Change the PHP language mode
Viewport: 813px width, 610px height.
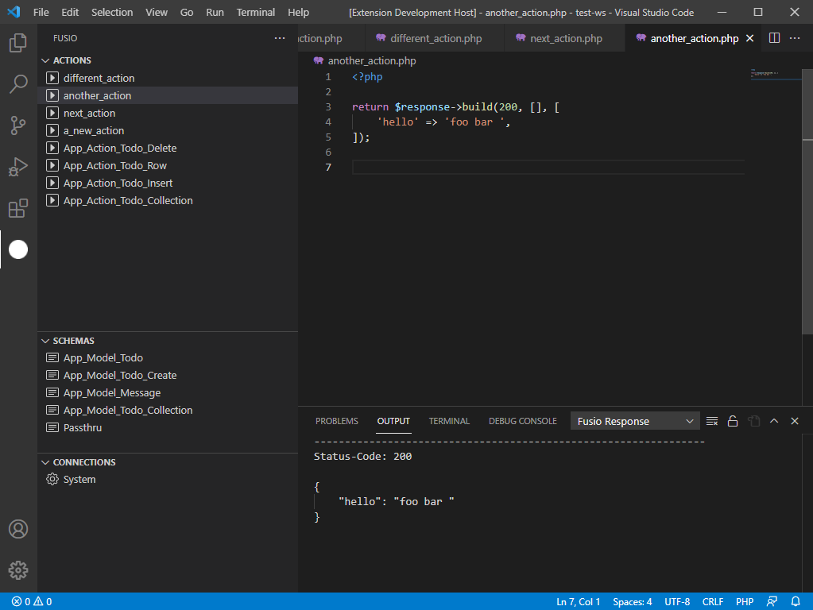tap(745, 602)
